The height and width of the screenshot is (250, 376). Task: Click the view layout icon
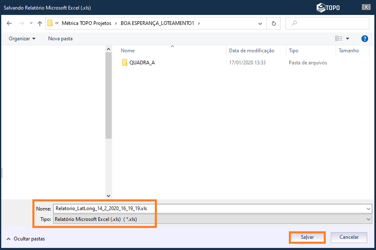[x=339, y=39]
